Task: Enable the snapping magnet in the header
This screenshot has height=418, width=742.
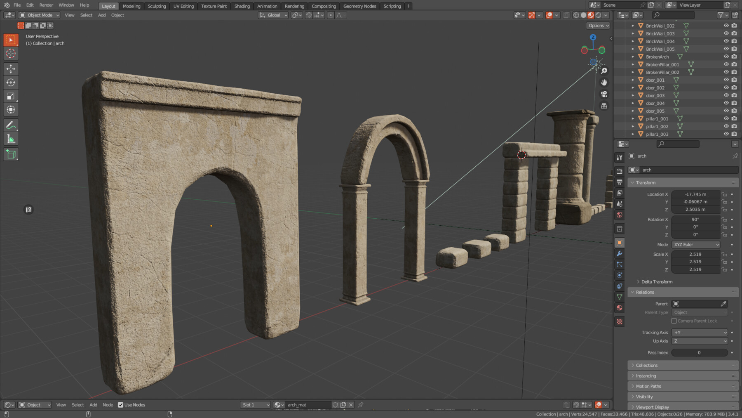Action: 309,15
